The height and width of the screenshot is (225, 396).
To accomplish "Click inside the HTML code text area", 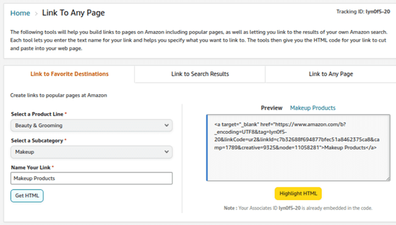I will coord(299,148).
